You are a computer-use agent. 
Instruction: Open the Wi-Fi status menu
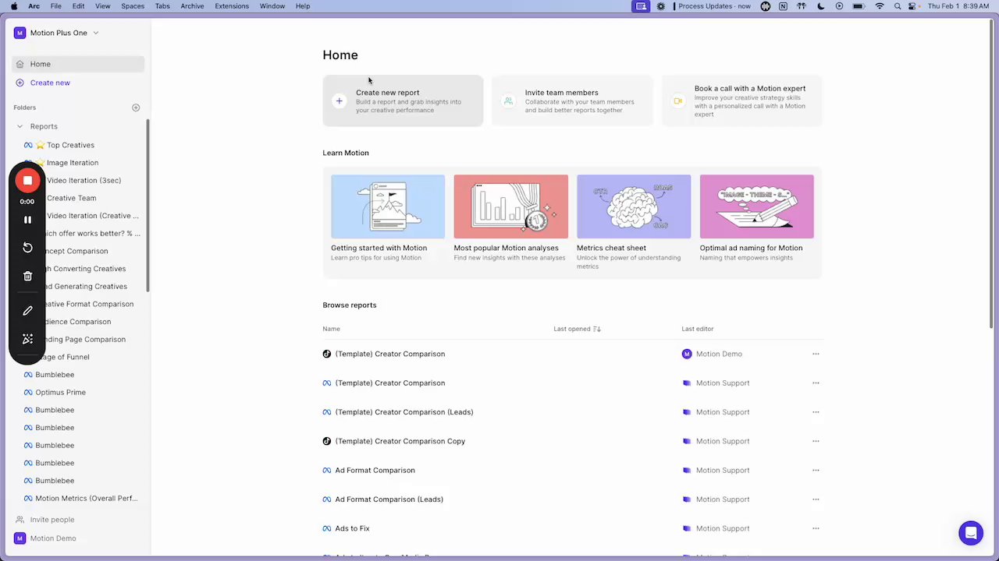click(880, 6)
